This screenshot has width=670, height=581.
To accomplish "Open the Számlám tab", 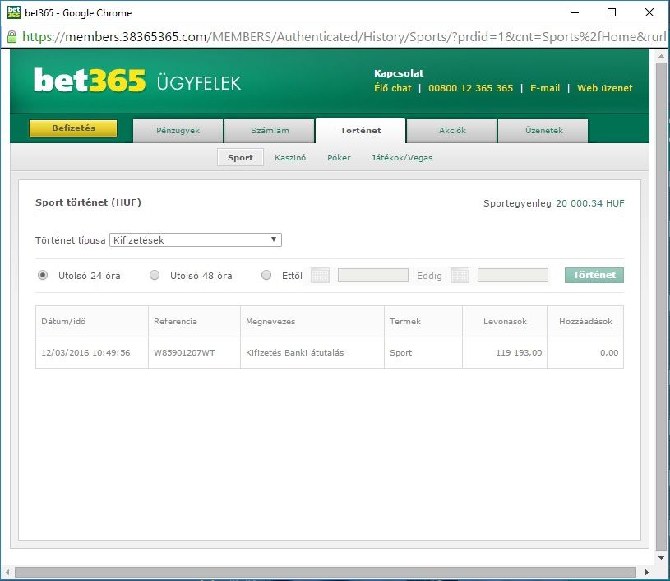I will tap(270, 131).
